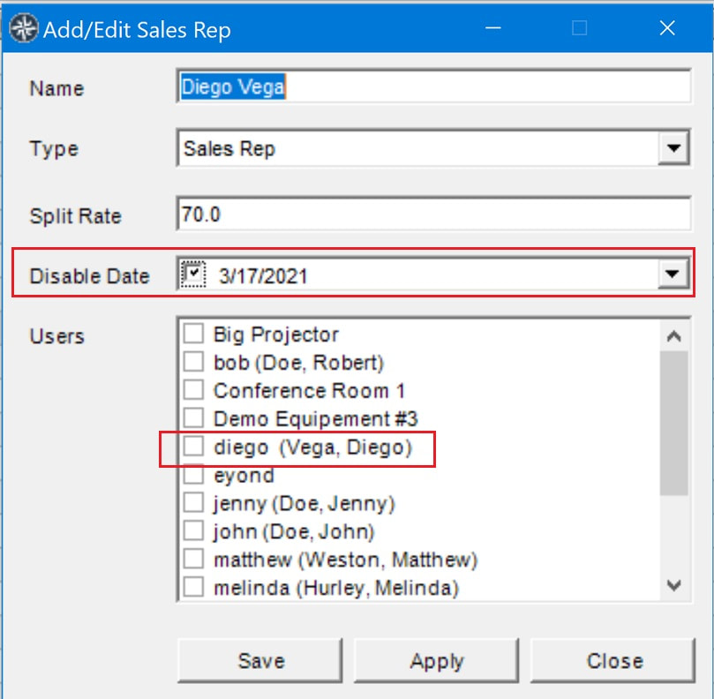
Task: Check the jenny (Doe, Jenny) checkbox
Action: (x=193, y=503)
